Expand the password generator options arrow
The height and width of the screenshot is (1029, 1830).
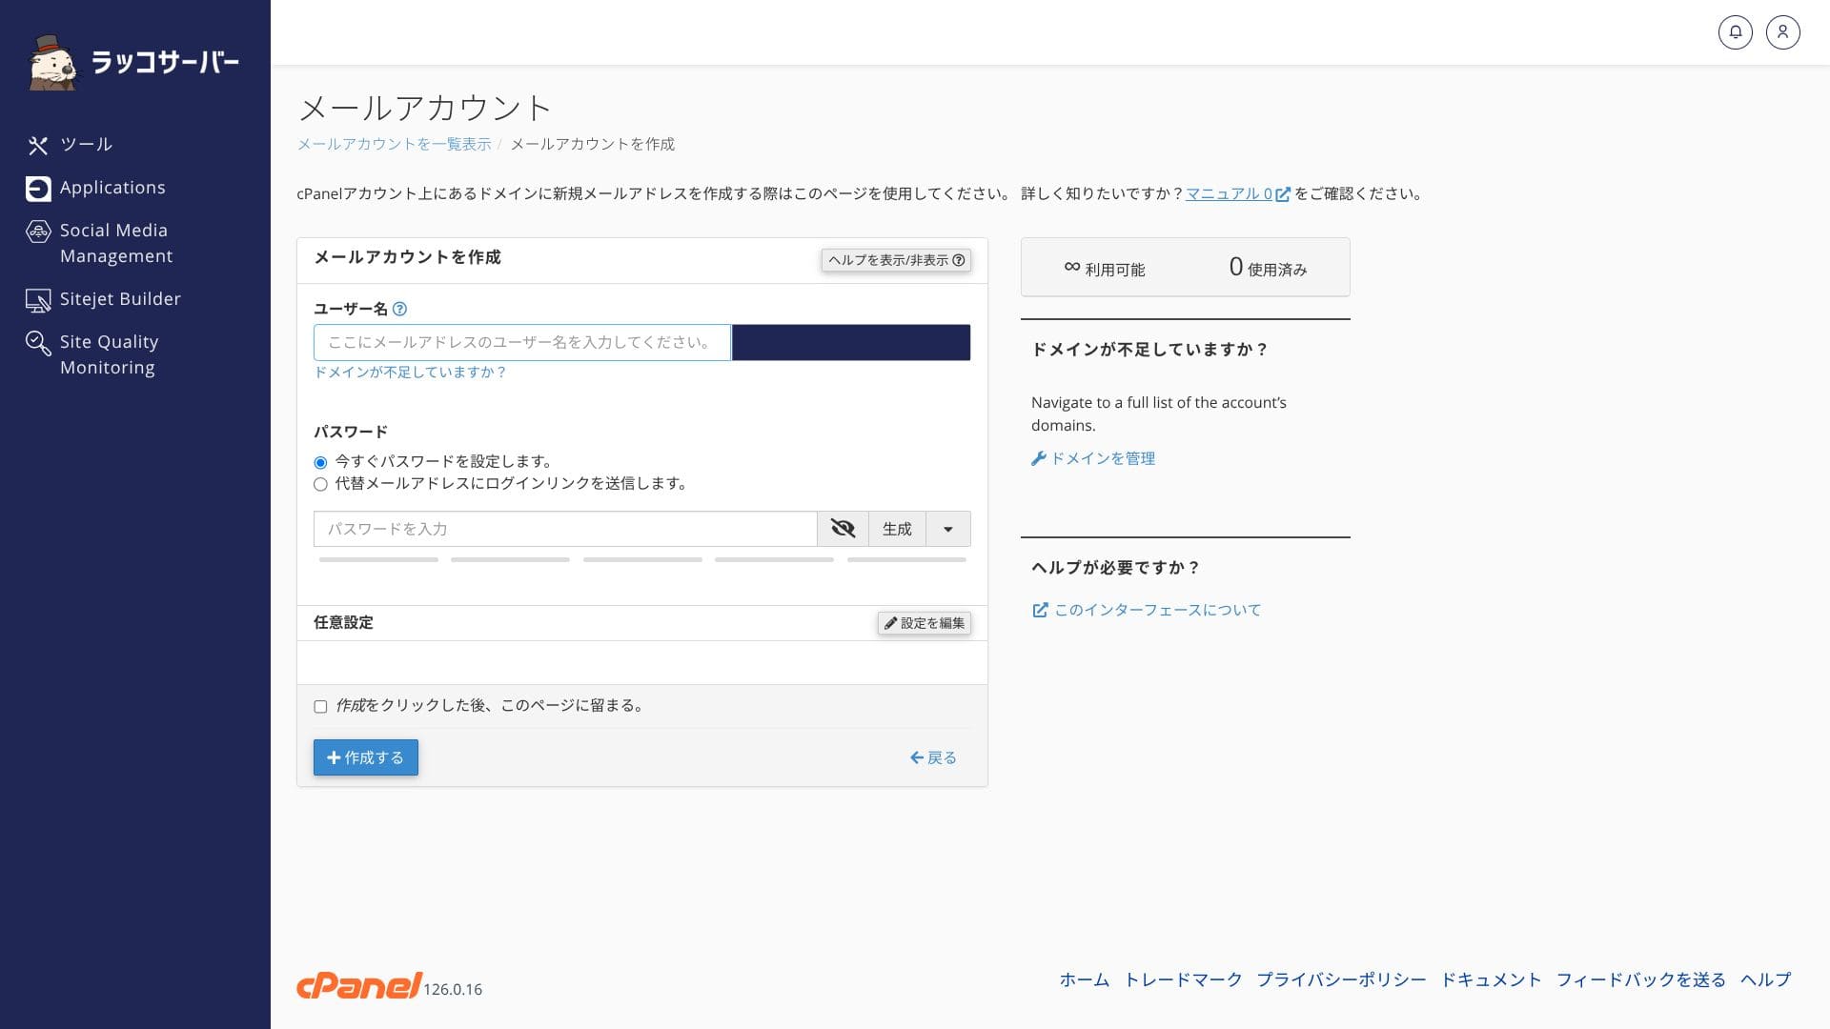[x=947, y=529]
